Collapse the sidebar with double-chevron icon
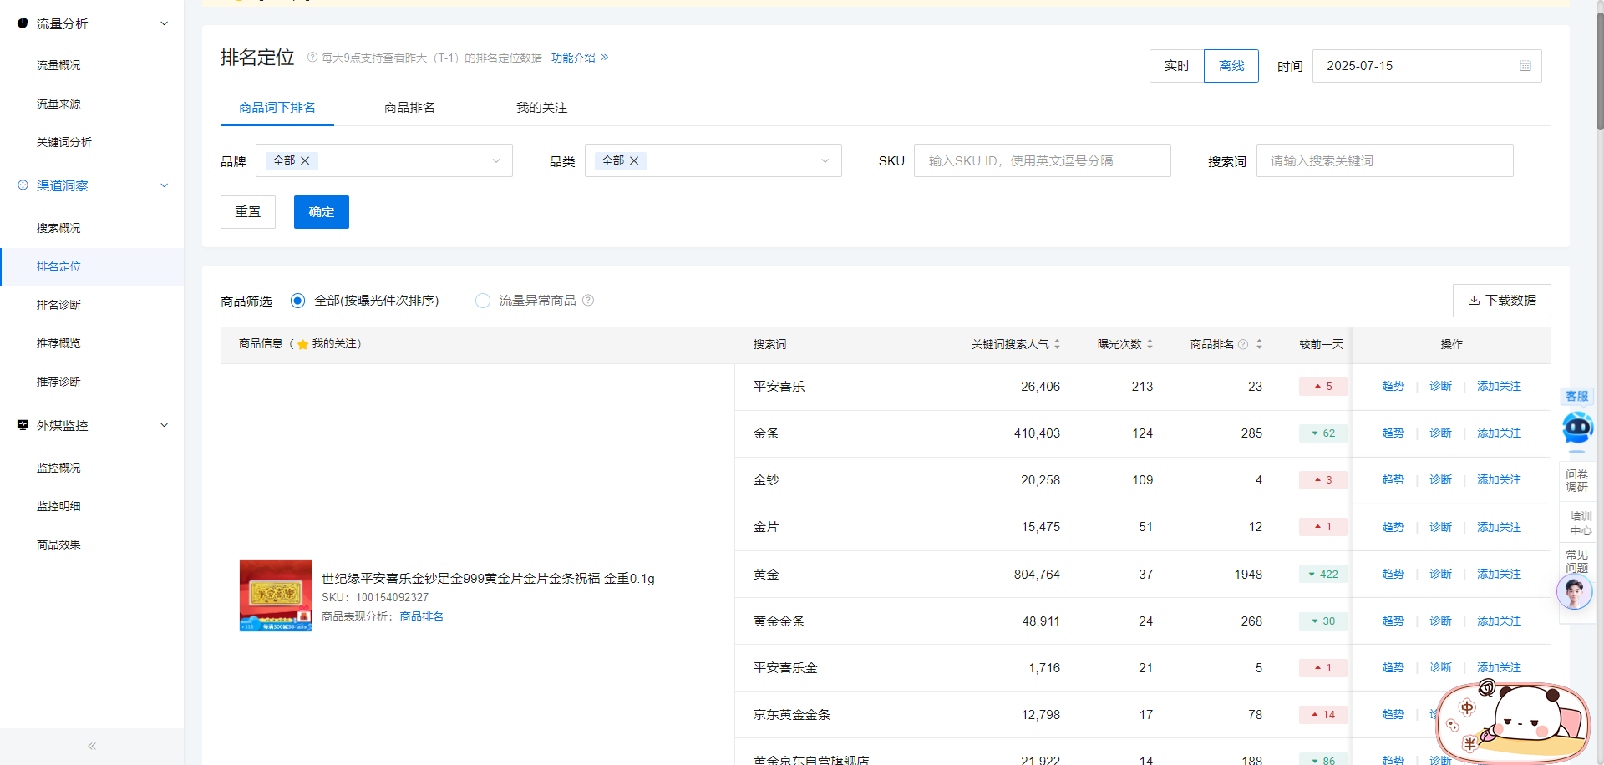 (x=92, y=746)
